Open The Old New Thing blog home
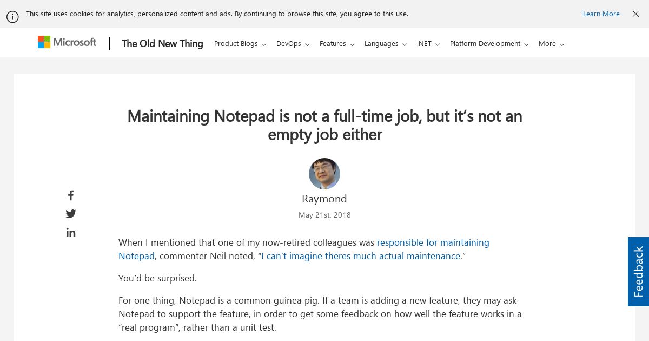The image size is (649, 341). point(162,44)
